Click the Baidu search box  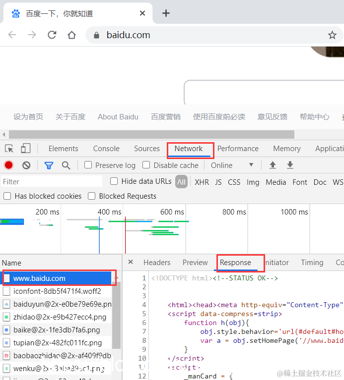(x=264, y=92)
